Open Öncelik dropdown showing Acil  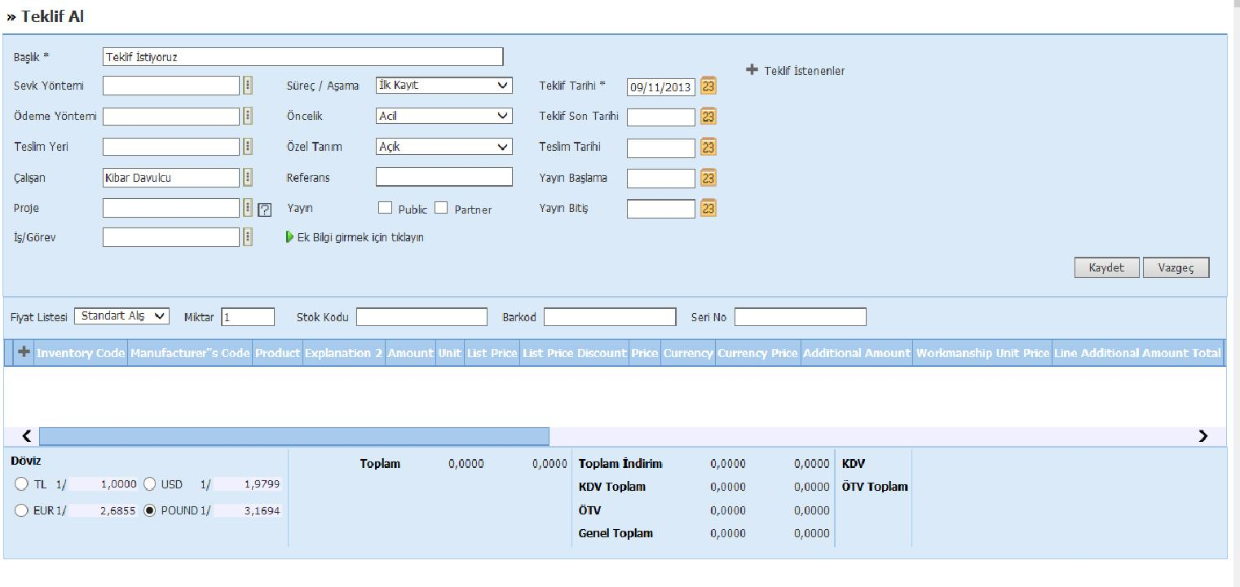pyautogui.click(x=444, y=116)
